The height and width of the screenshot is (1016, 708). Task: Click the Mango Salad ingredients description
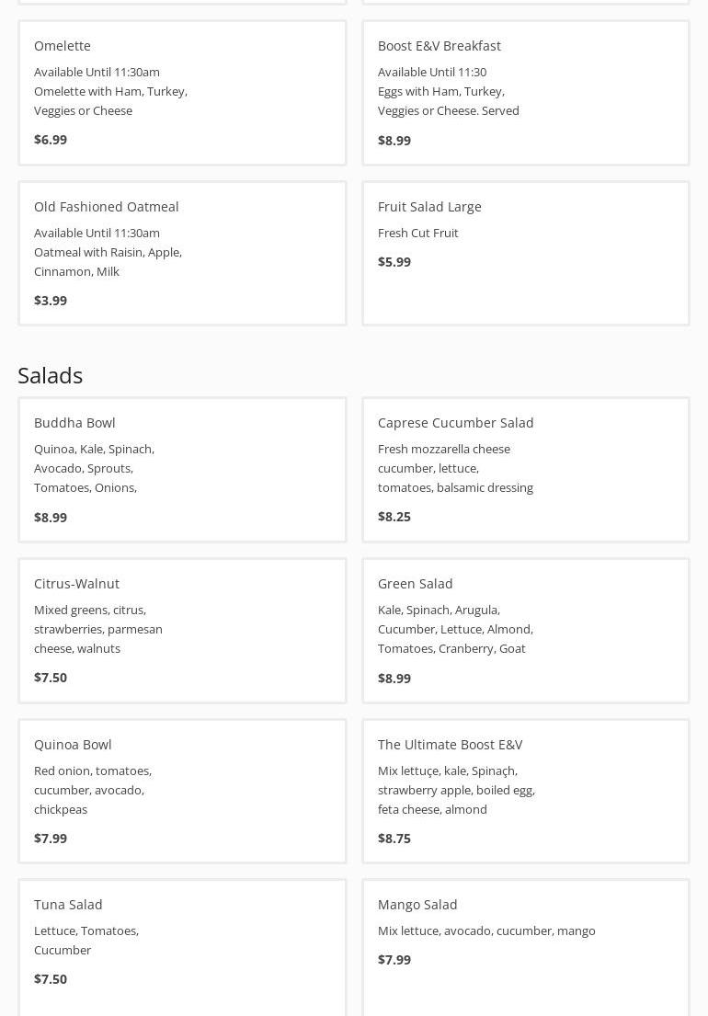pos(486,930)
